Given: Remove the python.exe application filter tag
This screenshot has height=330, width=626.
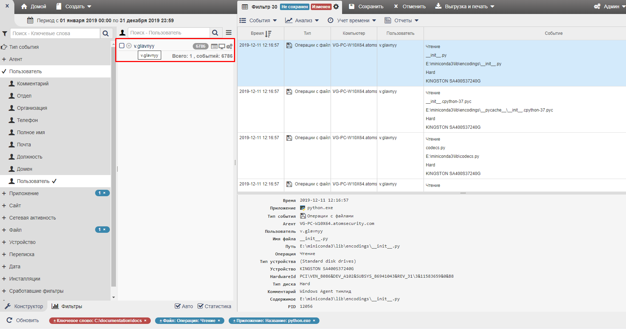Looking at the screenshot, I should 314,321.
